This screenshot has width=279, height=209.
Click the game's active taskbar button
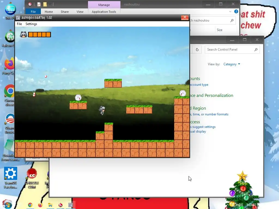coord(71,205)
